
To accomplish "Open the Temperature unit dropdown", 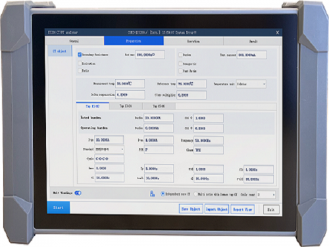I will pyautogui.click(x=251, y=84).
